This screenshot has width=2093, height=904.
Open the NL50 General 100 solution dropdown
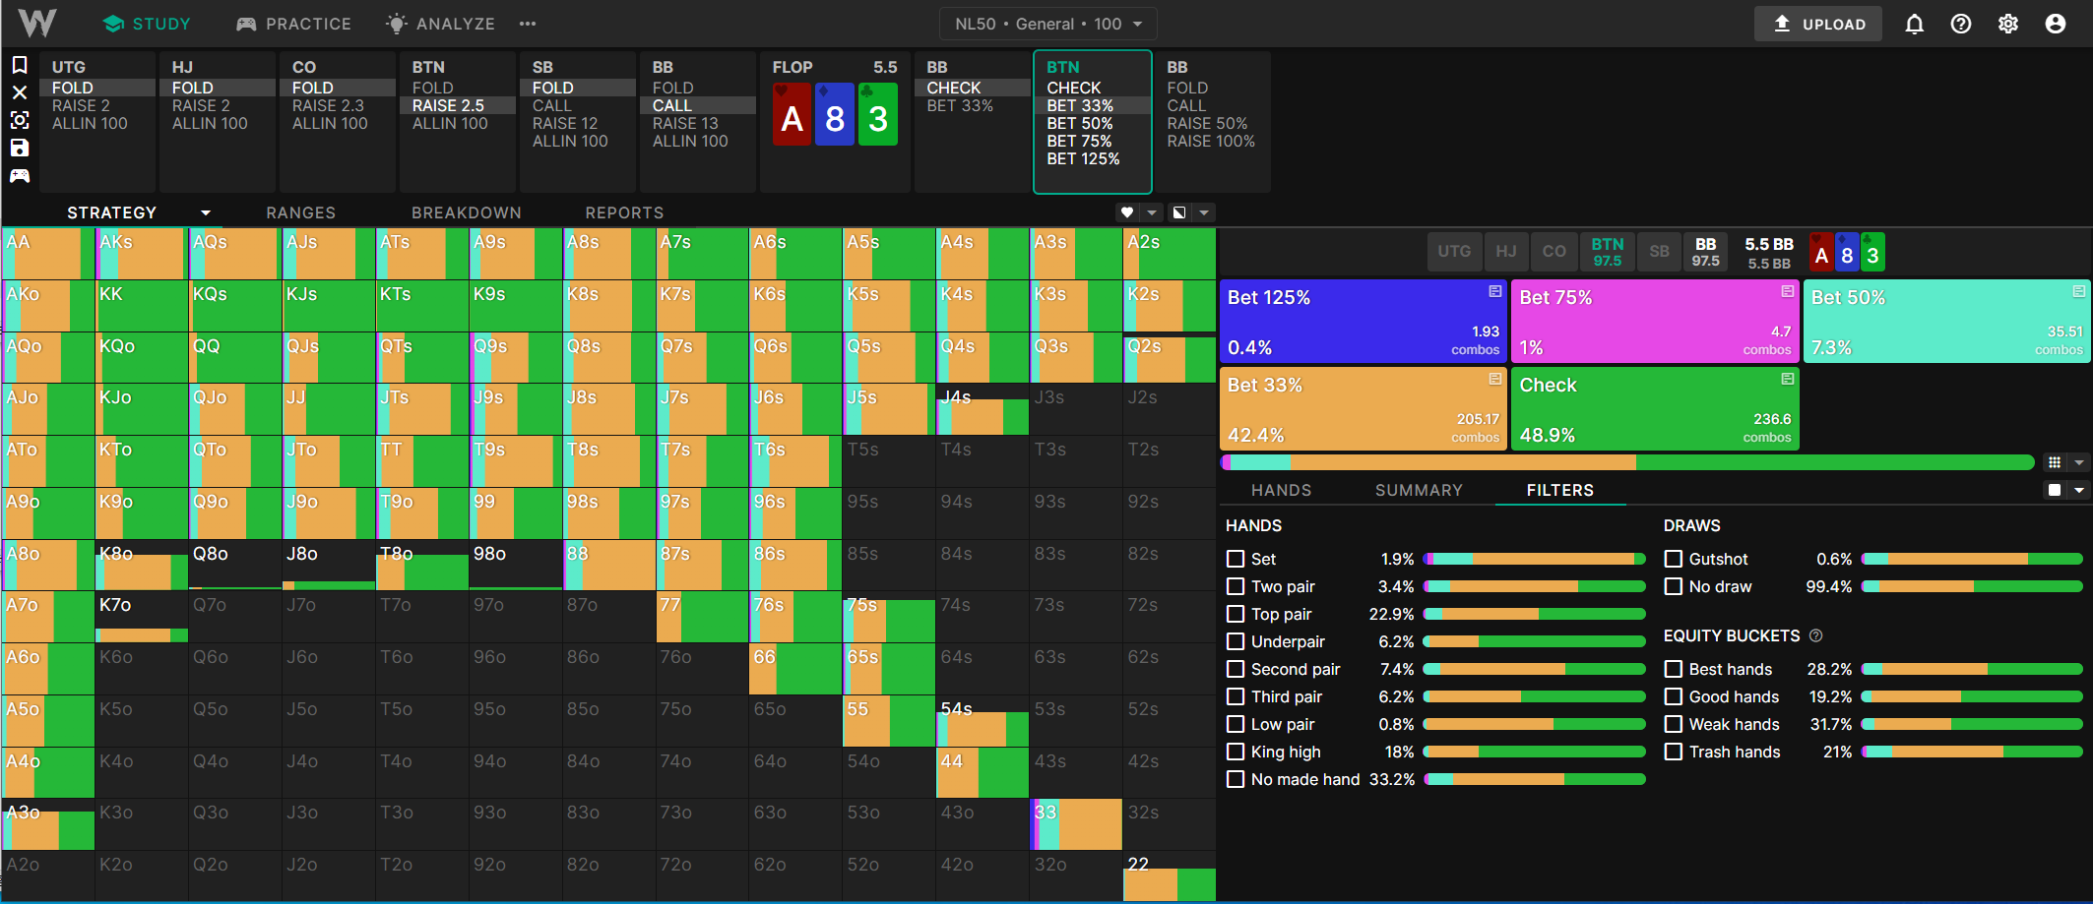[x=1048, y=24]
